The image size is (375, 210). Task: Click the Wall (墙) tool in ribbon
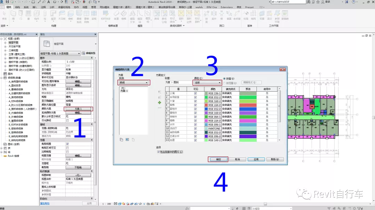tap(13, 16)
